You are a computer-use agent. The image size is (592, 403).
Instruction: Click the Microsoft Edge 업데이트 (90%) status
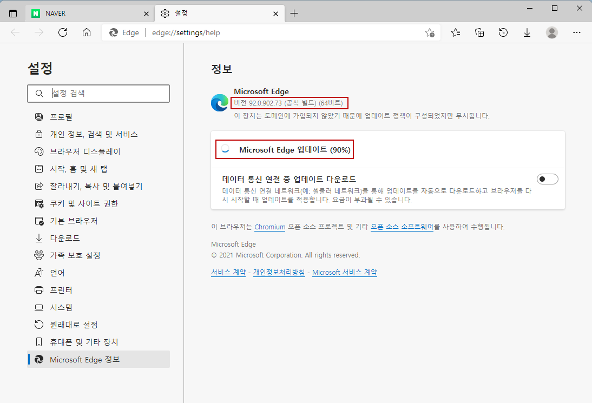[x=295, y=150]
